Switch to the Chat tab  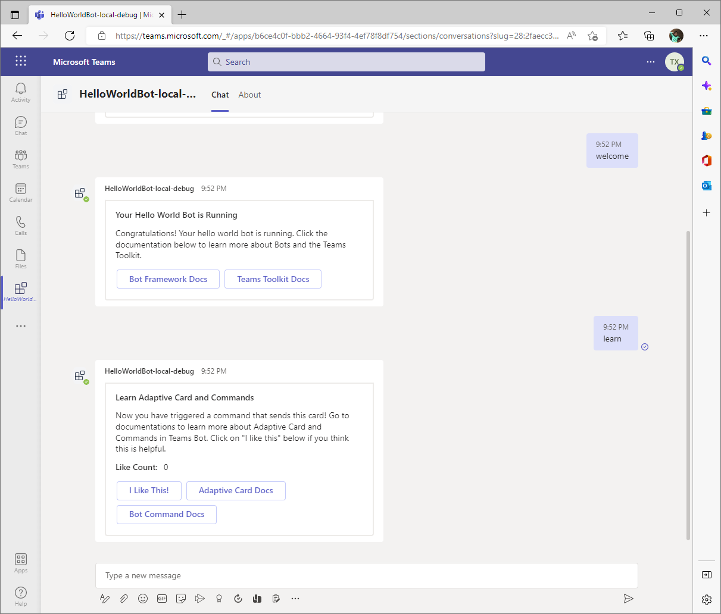click(x=220, y=95)
